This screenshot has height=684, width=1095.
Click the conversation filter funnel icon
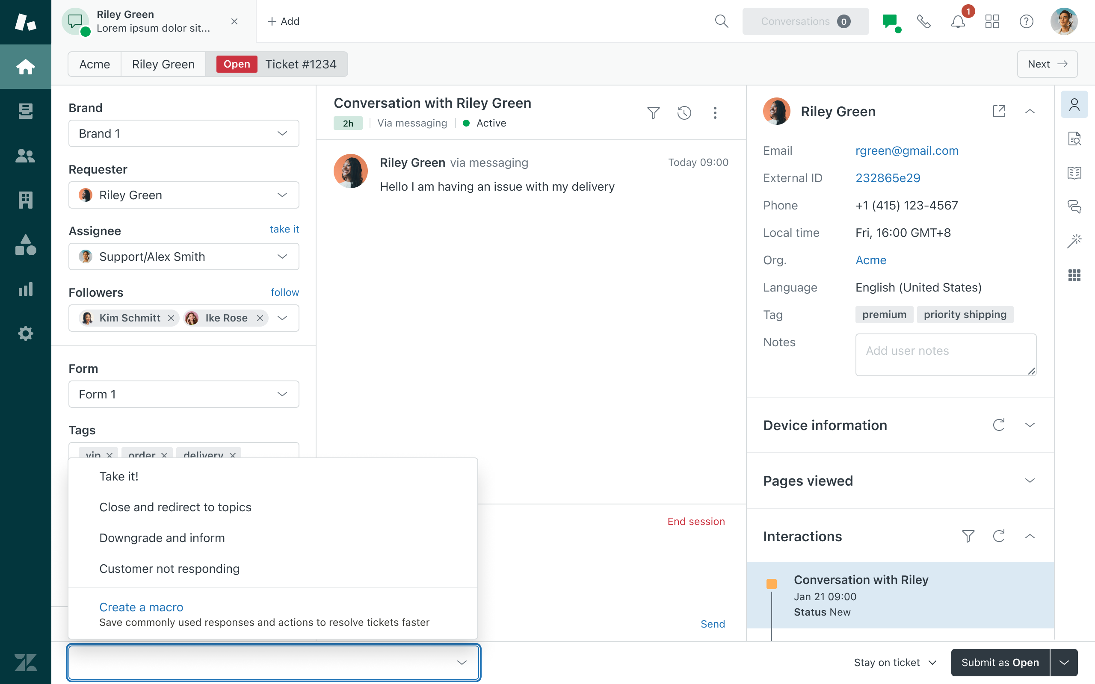[653, 112]
